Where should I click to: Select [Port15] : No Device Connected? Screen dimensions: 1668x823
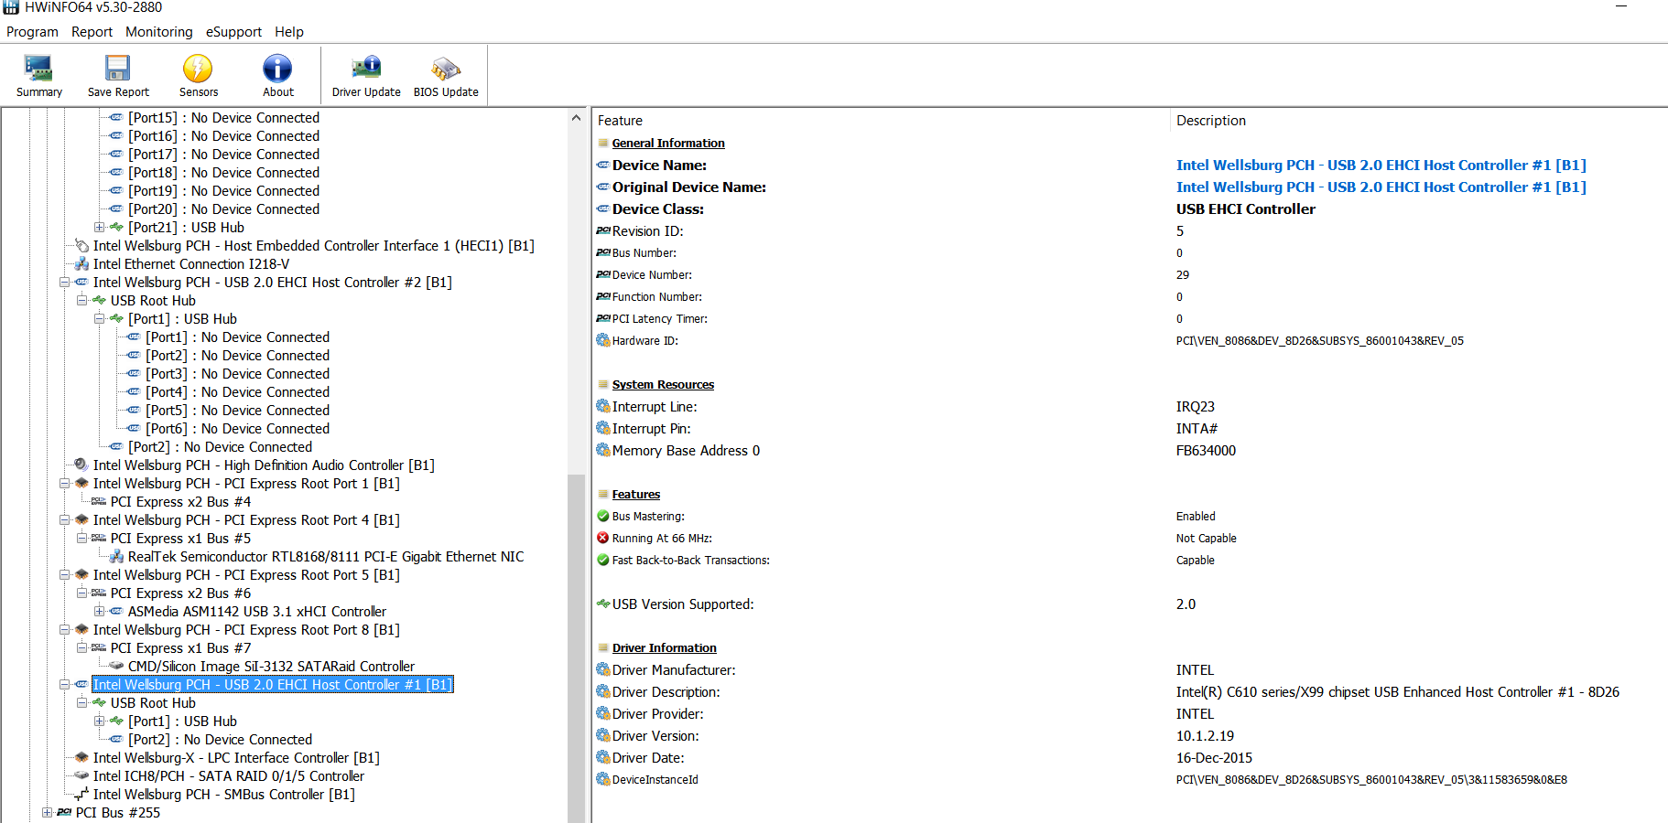tap(224, 118)
